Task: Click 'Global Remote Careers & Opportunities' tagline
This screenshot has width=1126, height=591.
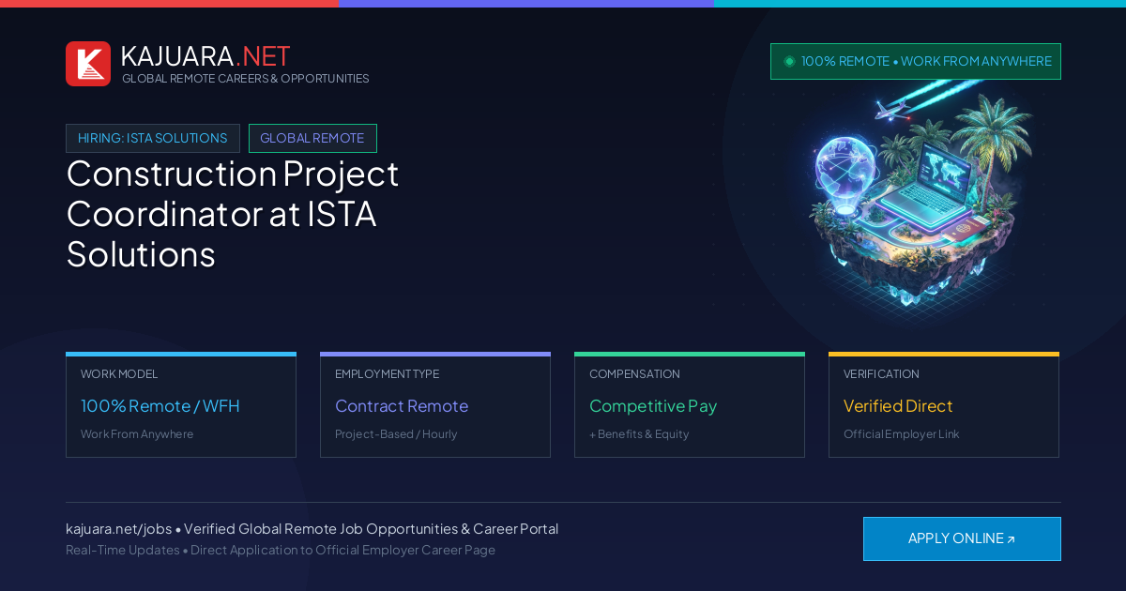Action: coord(246,79)
